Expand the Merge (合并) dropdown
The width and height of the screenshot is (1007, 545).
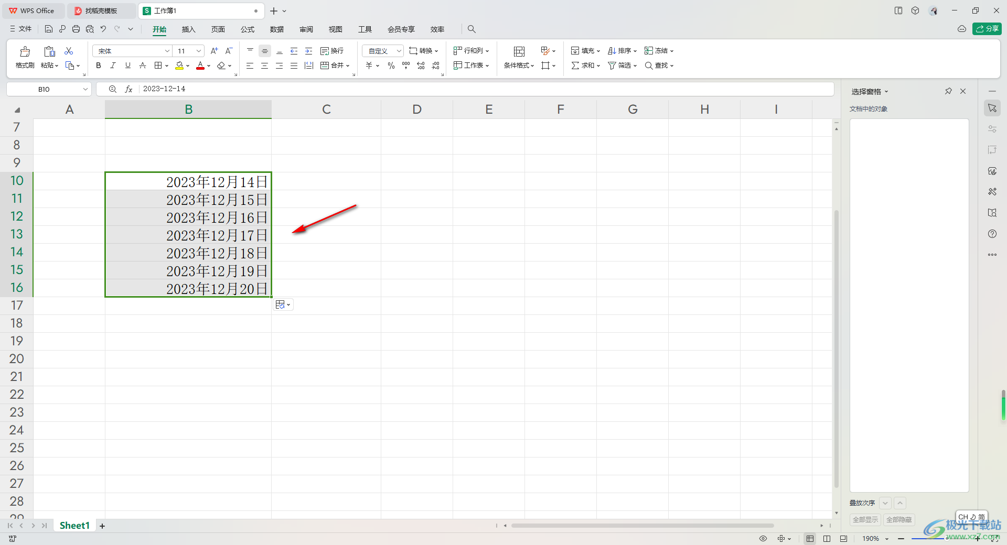pos(348,66)
